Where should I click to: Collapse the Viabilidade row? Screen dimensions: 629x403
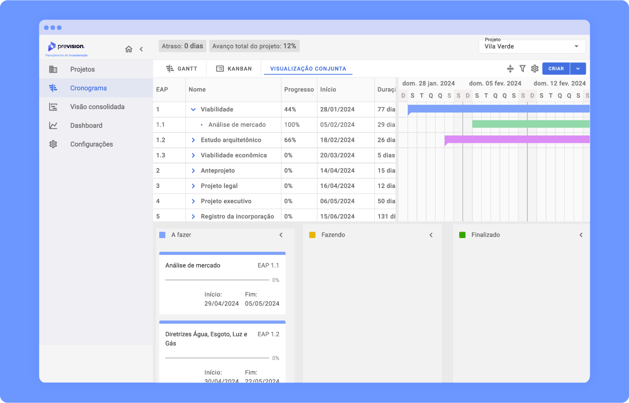[193, 109]
